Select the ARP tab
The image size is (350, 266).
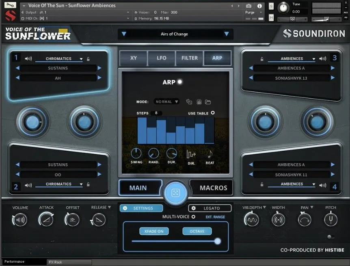(217, 58)
